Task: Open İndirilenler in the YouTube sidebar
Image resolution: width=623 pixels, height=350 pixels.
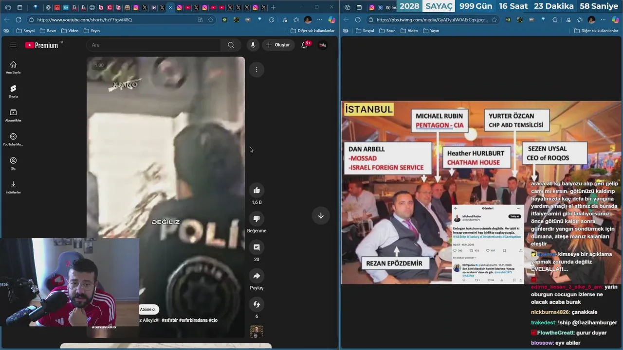Action: 13,187
